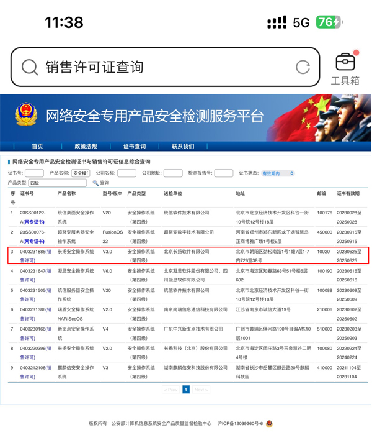Click the 查询 magnifier search icon
Image resolution: width=372 pixels, height=448 pixels.
pyautogui.click(x=95, y=183)
